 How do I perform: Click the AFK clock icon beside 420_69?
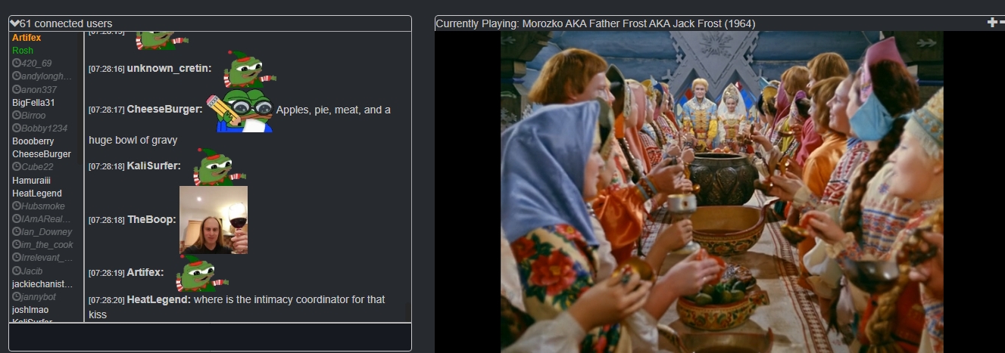click(17, 63)
